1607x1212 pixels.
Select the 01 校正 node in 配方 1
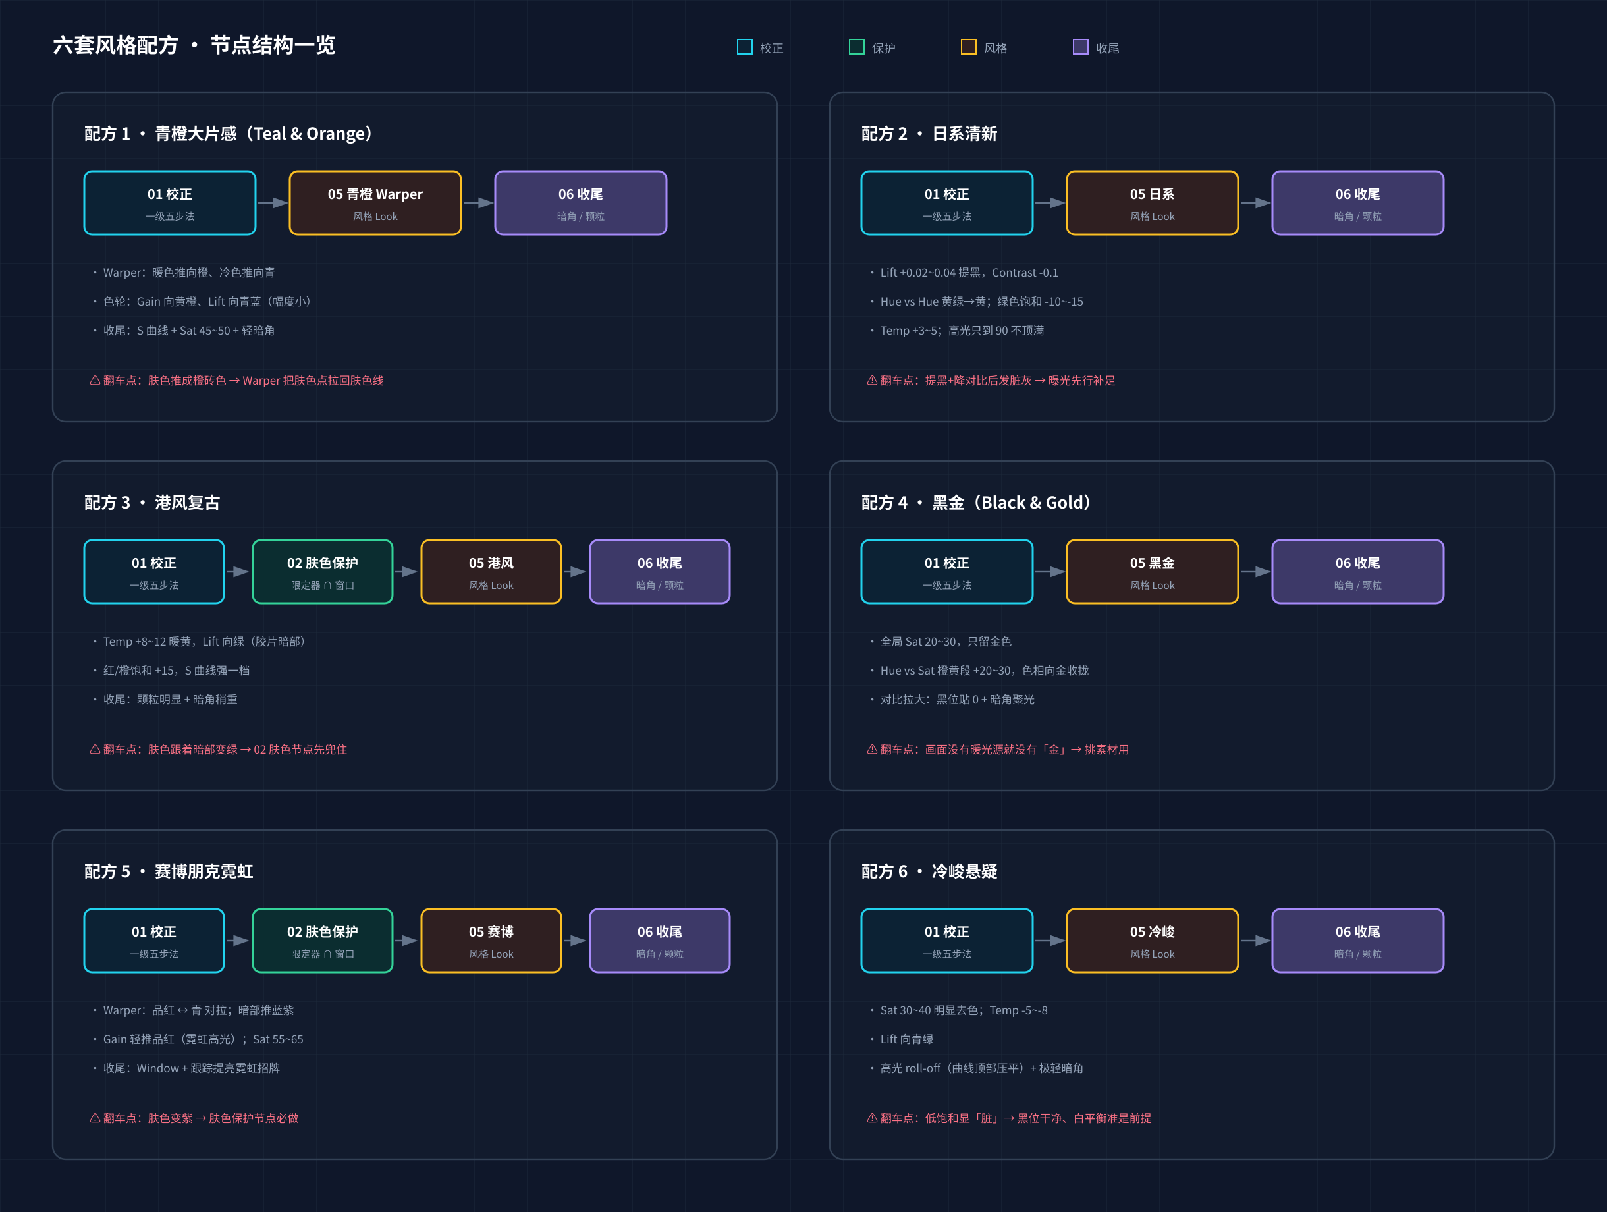(x=170, y=203)
